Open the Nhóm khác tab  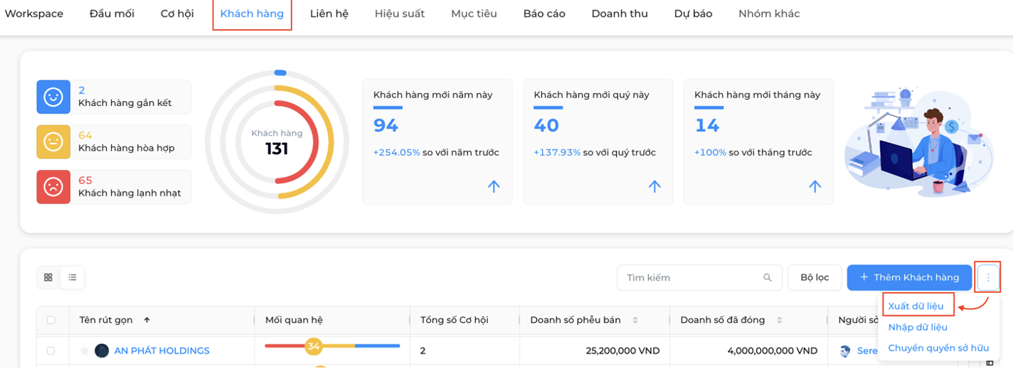click(769, 14)
